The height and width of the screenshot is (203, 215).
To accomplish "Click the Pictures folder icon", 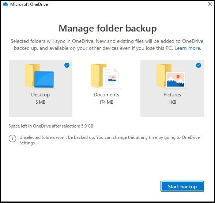I will [x=172, y=76].
